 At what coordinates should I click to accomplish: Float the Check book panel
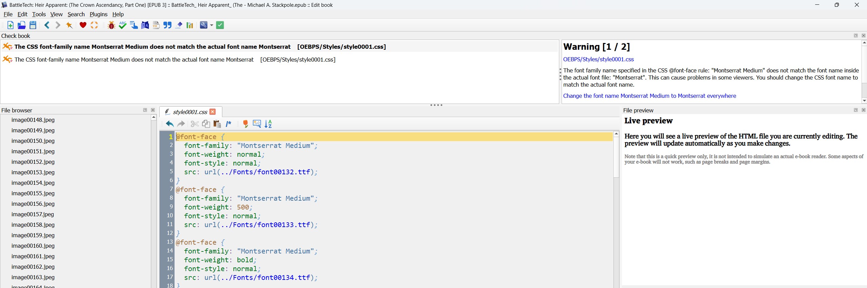pos(855,36)
